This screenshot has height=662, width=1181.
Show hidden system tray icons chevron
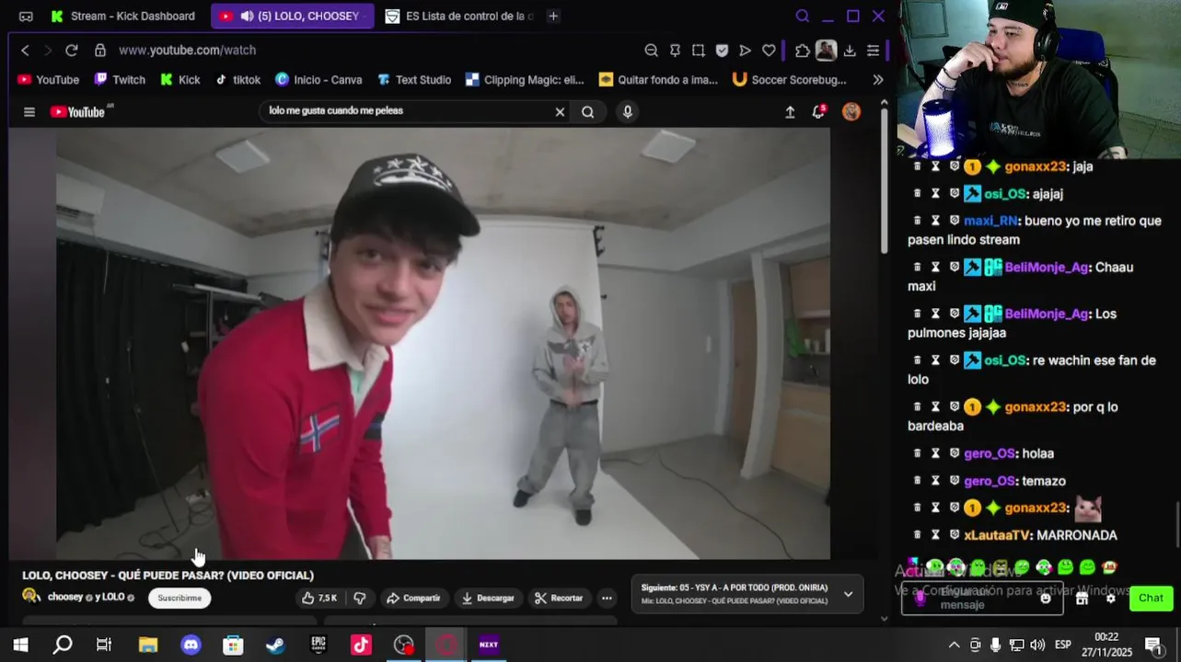(955, 645)
